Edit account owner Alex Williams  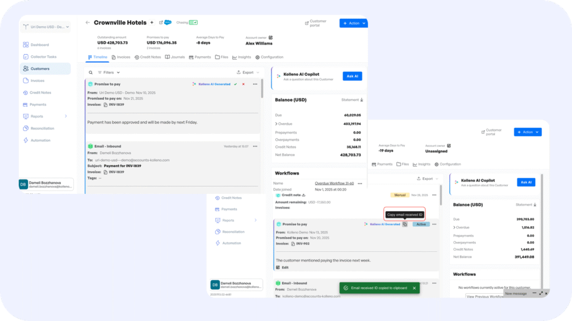click(271, 37)
